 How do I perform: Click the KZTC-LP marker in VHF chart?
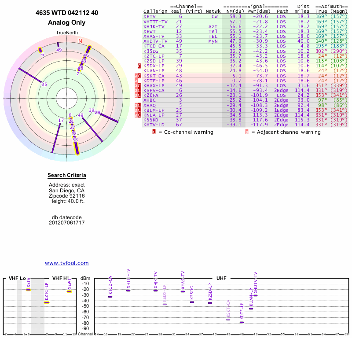click(x=47, y=302)
